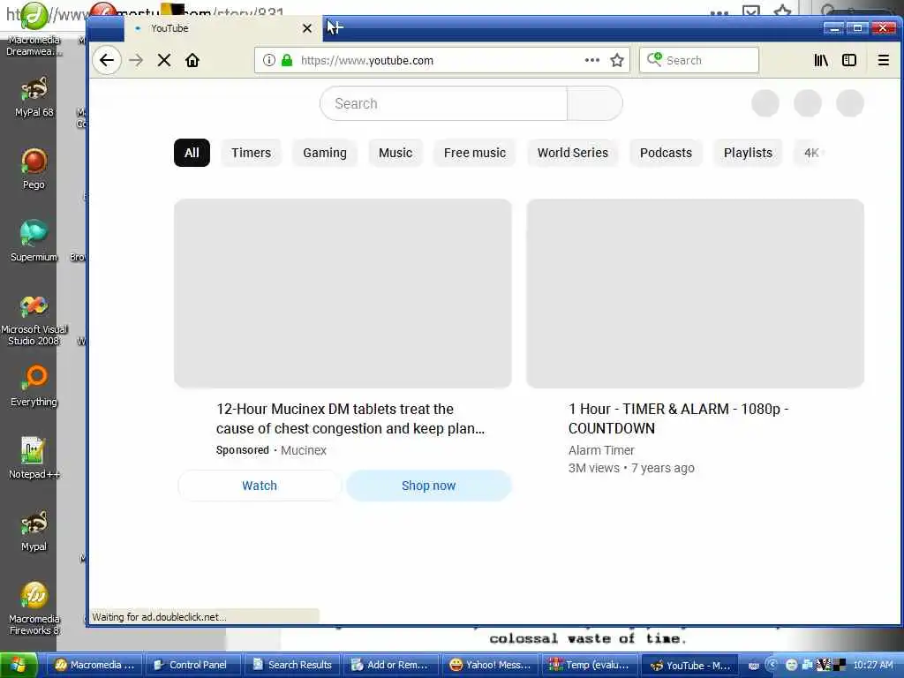
Task: Switch to Macromedia taskbar button
Action: pos(94,665)
